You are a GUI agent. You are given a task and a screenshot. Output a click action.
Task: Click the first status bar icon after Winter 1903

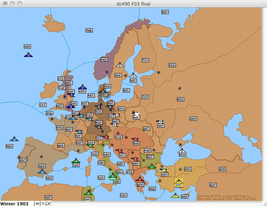tap(37, 204)
